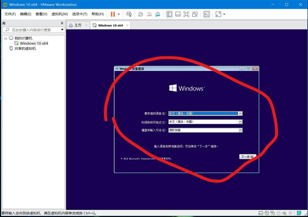Viewport: 308px width, 217px height.
Task: Click the 下一步 button in Windows setup
Action: point(247,157)
